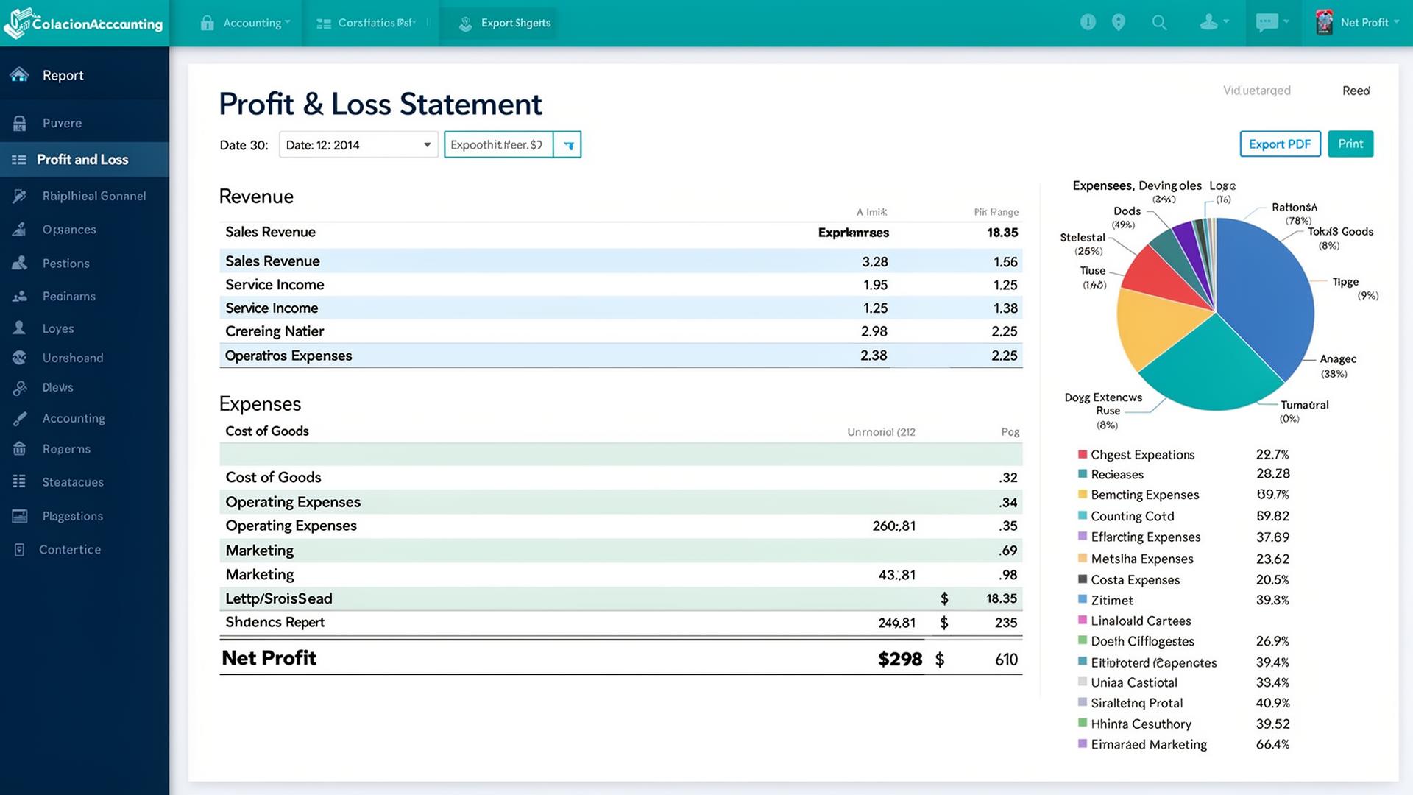
Task: Click the Print button
Action: 1350,144
